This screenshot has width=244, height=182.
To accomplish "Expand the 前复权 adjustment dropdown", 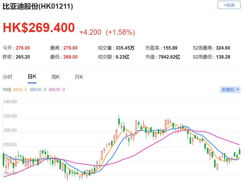I will tap(230, 90).
